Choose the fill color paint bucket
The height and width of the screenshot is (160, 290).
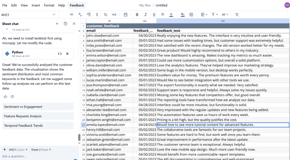click(x=183, y=14)
